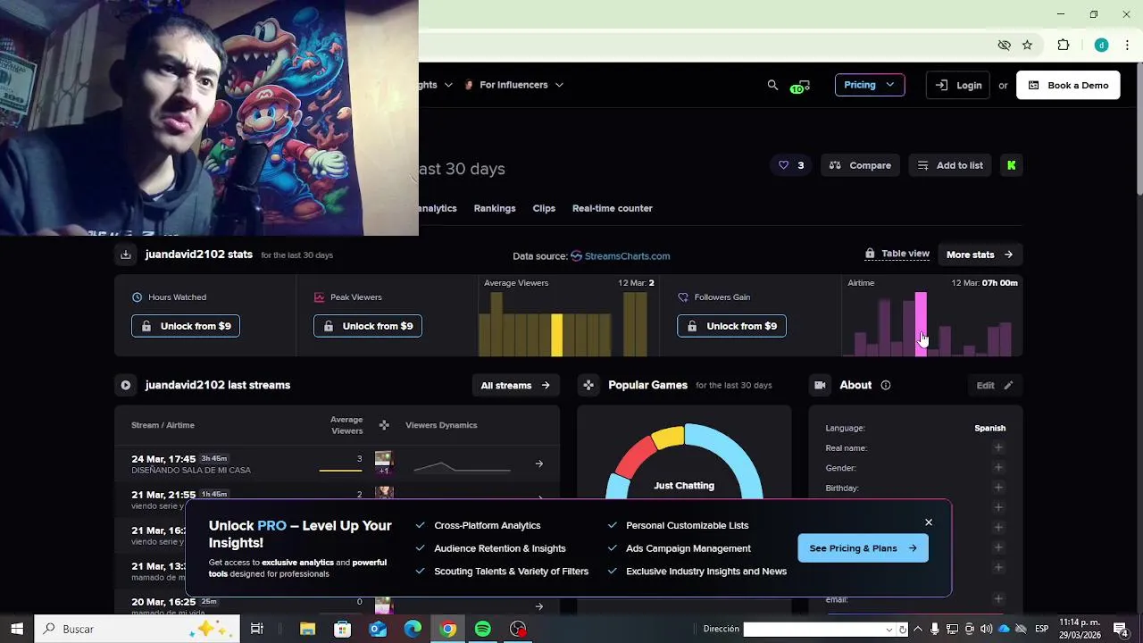Open the 20 Mar 16:25 stream arrow
This screenshot has width=1143, height=643.
pyautogui.click(x=538, y=606)
